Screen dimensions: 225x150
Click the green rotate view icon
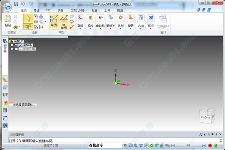[x=151, y=146]
